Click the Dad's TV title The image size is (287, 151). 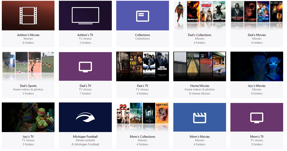pos(85,86)
